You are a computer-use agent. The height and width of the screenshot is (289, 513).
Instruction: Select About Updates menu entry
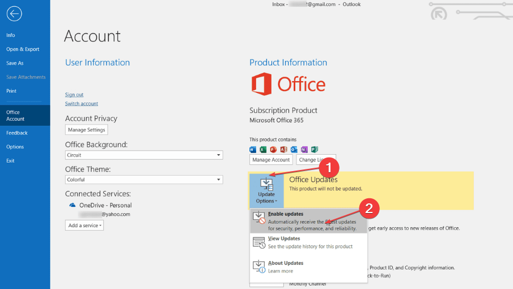coord(308,267)
